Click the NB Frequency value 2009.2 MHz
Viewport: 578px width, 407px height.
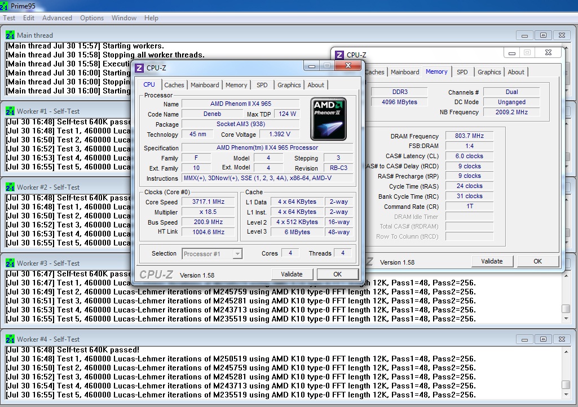point(511,112)
